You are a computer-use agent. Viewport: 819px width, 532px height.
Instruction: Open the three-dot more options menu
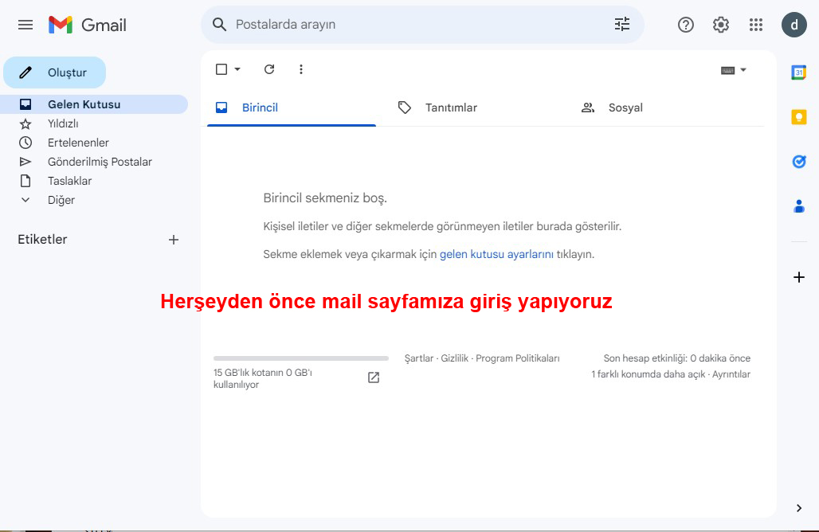point(301,69)
